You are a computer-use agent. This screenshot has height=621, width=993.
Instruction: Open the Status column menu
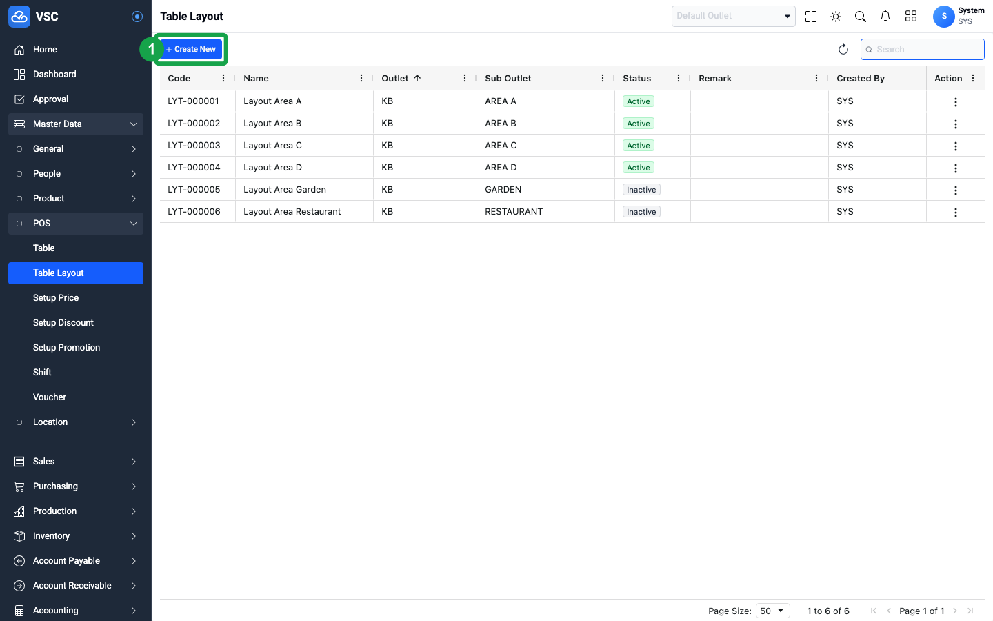[x=679, y=79]
